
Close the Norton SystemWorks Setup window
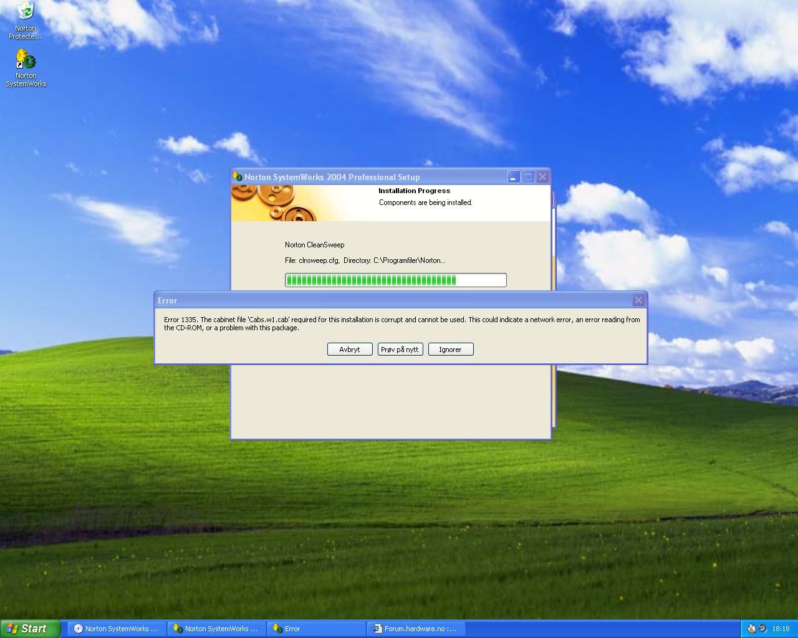click(x=542, y=177)
